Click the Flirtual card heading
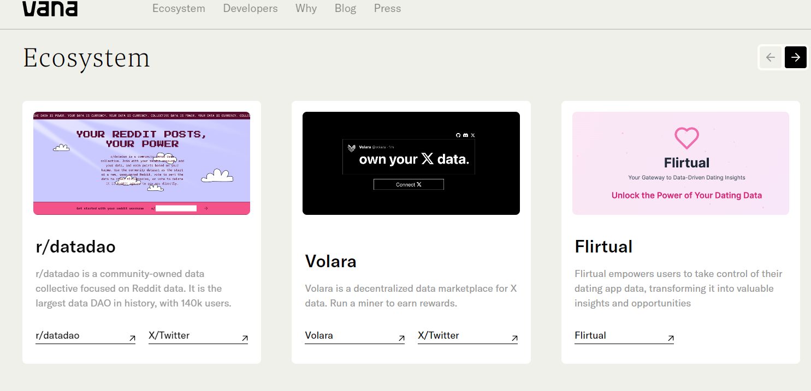811x391 pixels. tap(603, 246)
